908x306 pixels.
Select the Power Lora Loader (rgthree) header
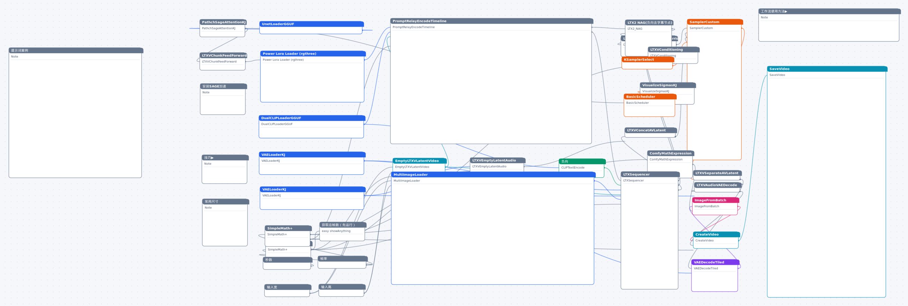(313, 54)
